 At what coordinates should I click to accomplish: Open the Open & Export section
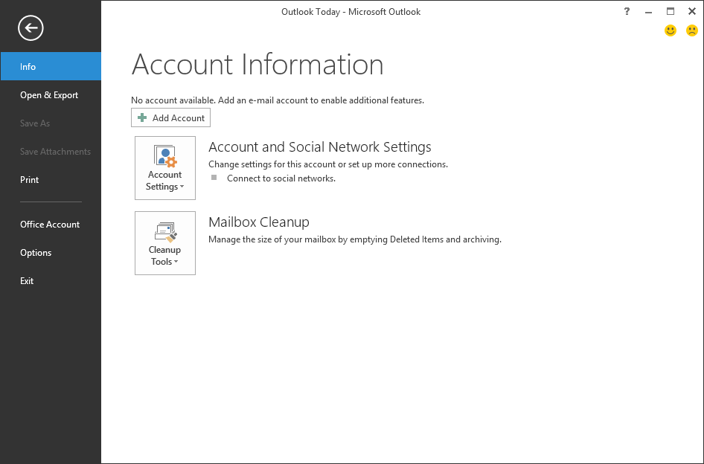click(49, 95)
